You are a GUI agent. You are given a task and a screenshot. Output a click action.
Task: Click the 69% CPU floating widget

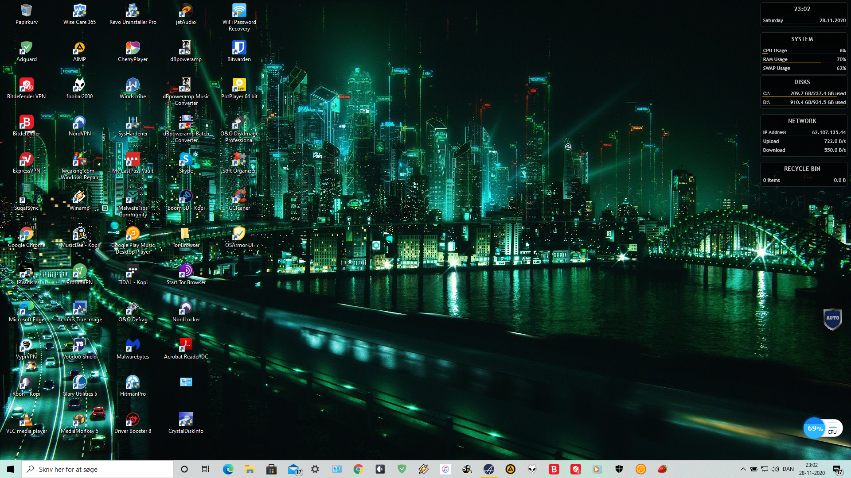point(815,428)
